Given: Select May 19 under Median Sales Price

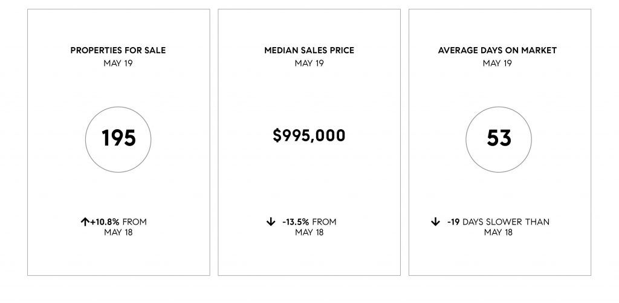Looking at the screenshot, I should coord(309,63).
